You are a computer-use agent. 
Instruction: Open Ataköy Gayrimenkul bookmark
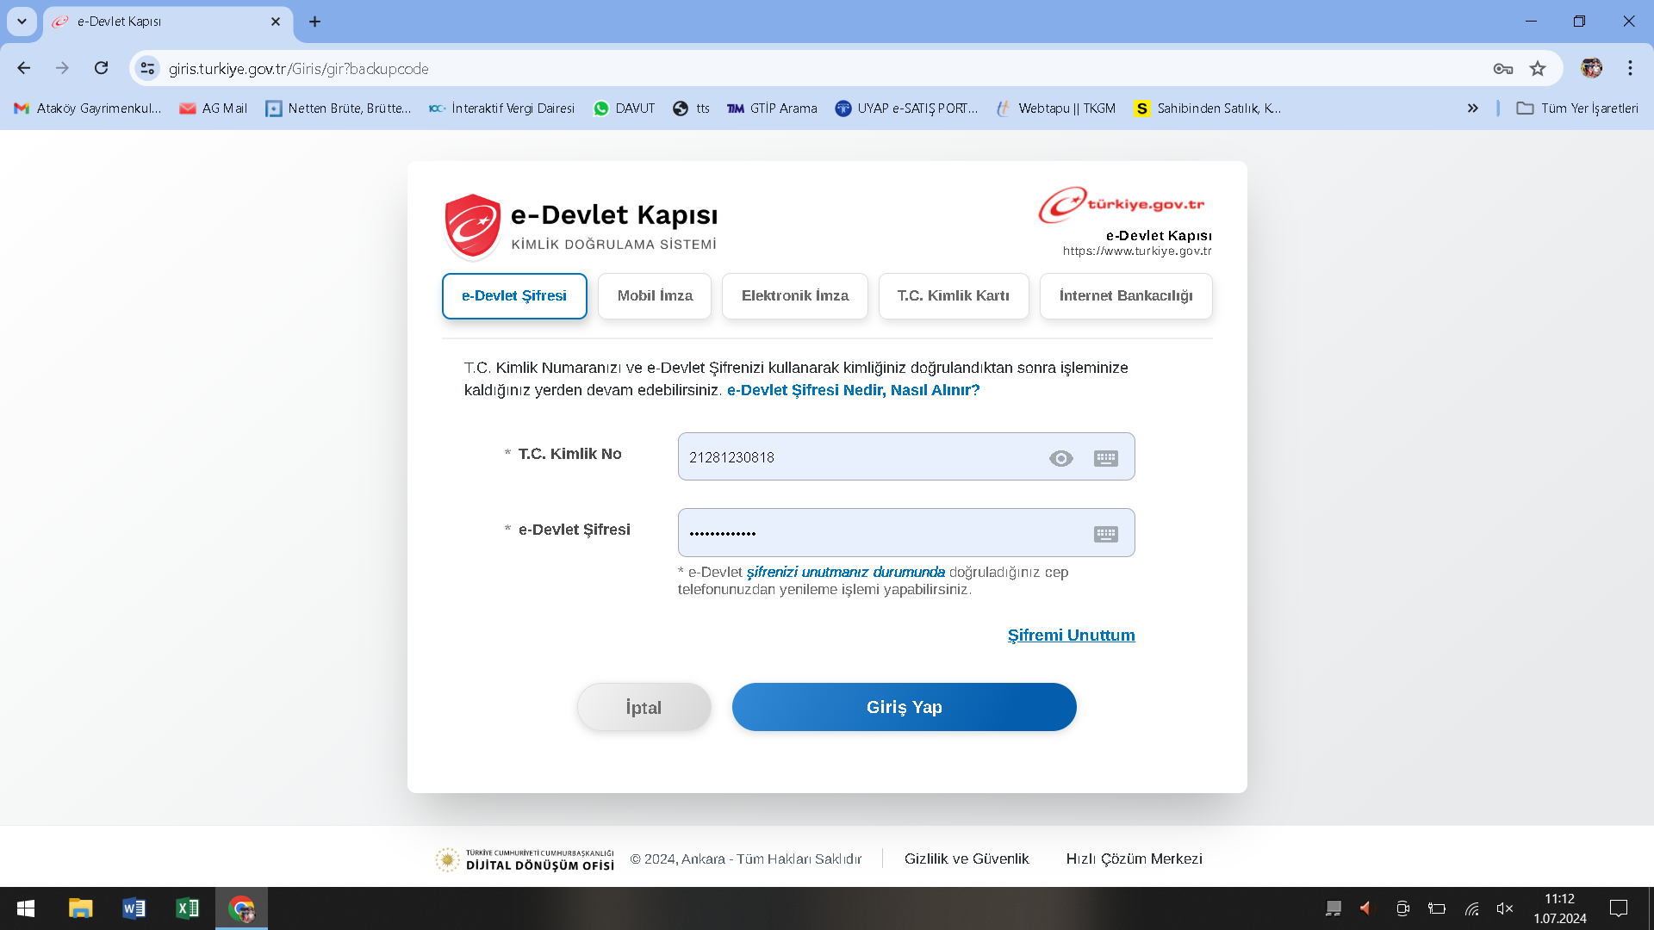88,108
